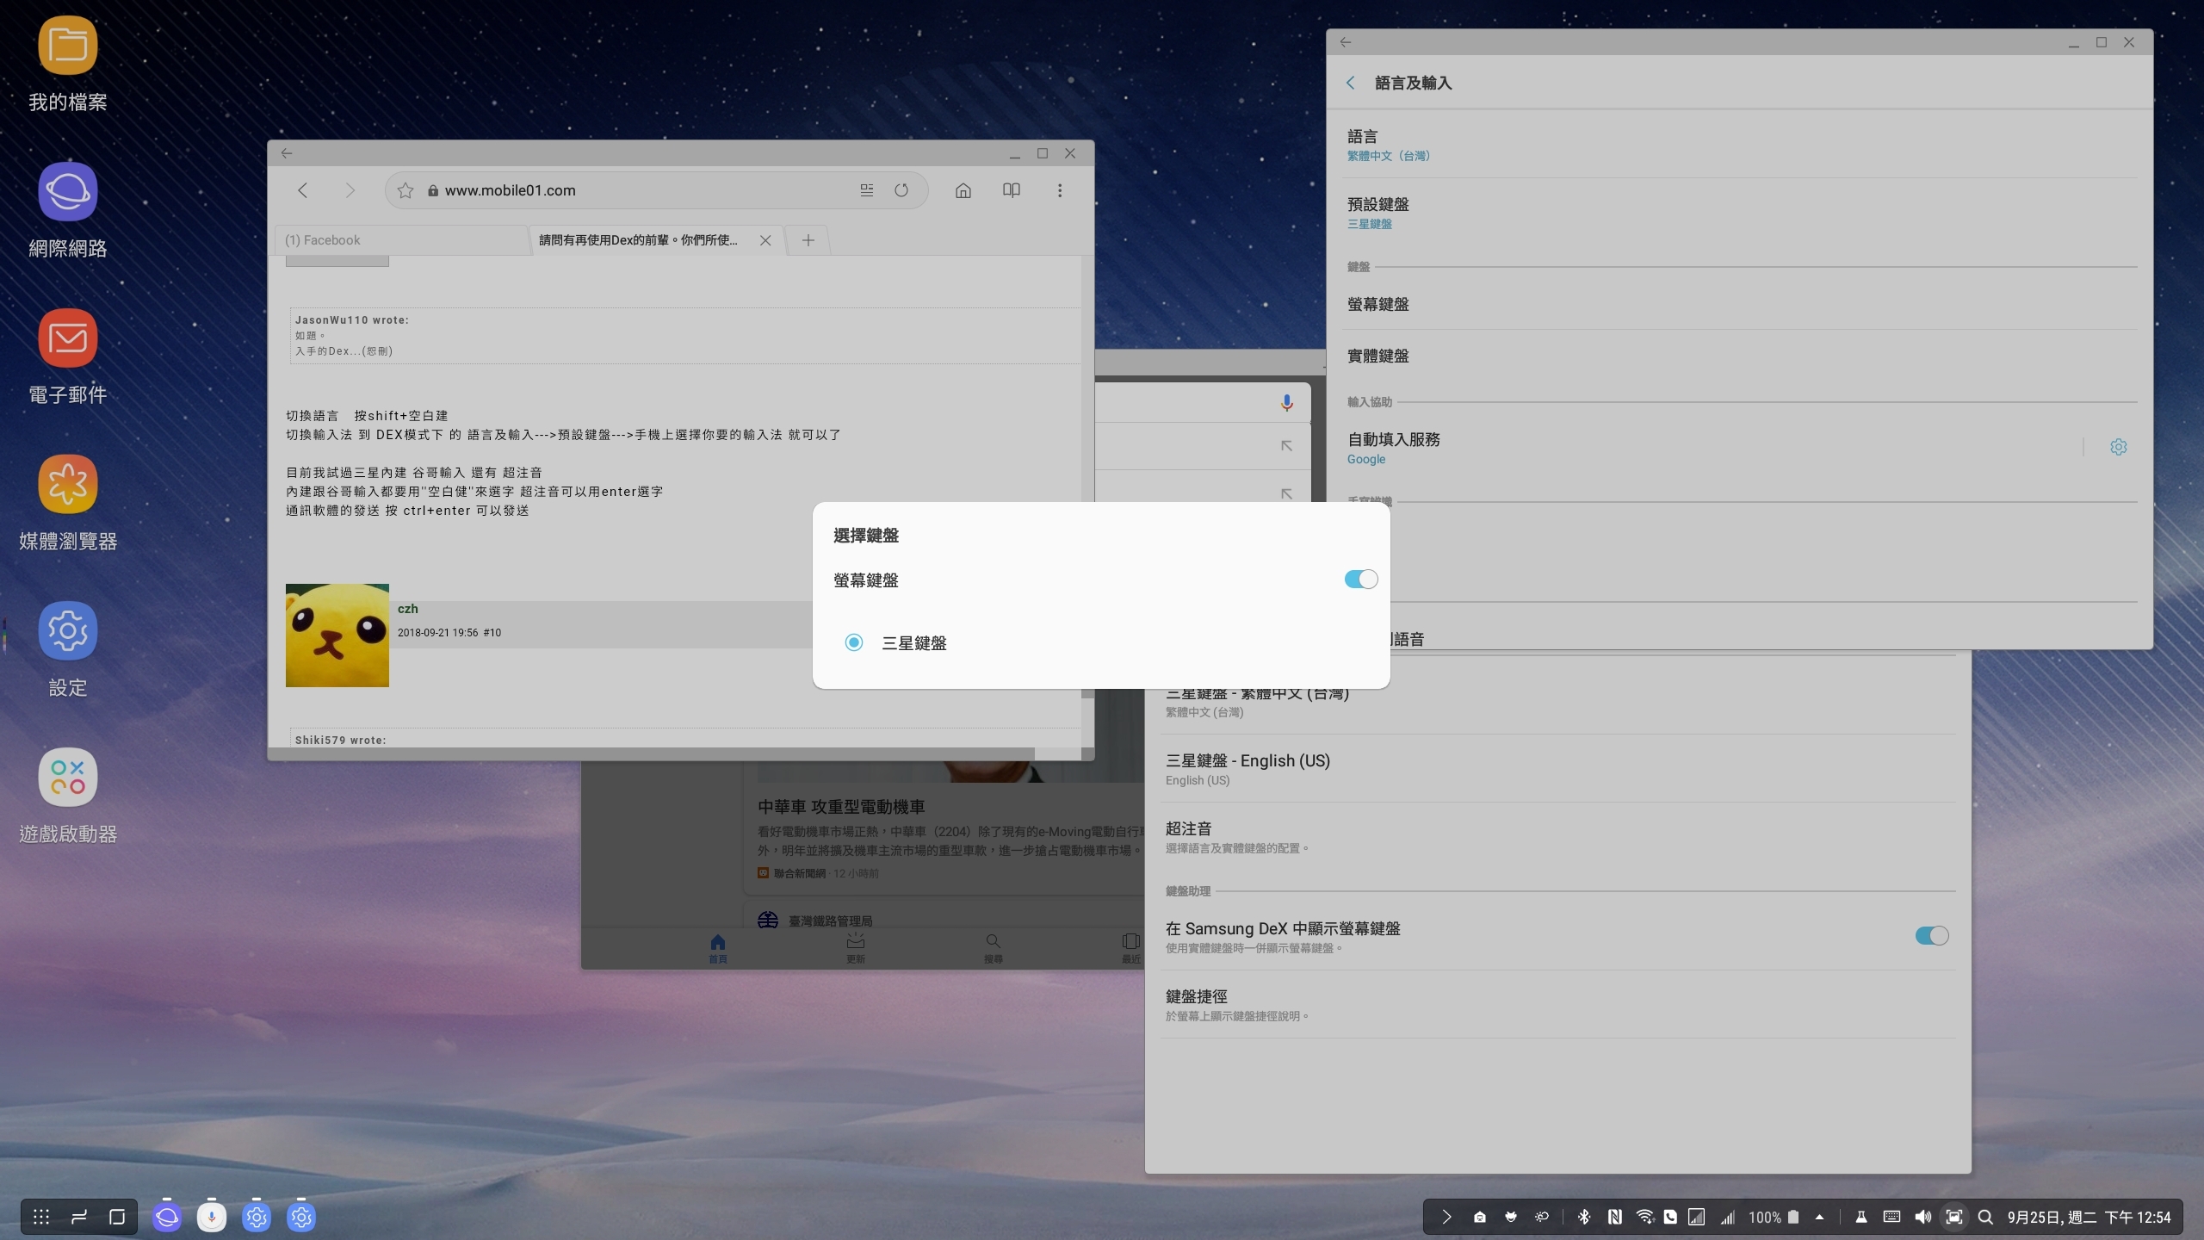Click username czh link
The height and width of the screenshot is (1240, 2204).
click(x=408, y=609)
